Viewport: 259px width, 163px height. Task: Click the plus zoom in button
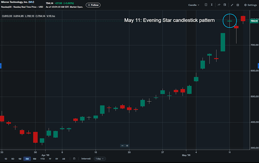(x=127, y=146)
